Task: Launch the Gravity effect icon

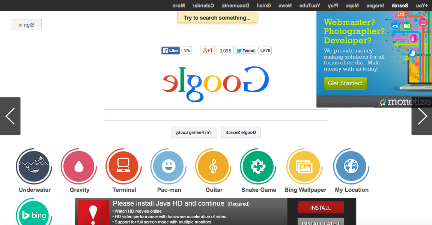Action: point(79,167)
